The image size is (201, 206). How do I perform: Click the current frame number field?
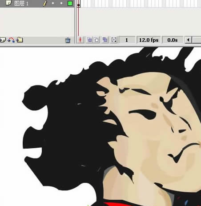127,40
